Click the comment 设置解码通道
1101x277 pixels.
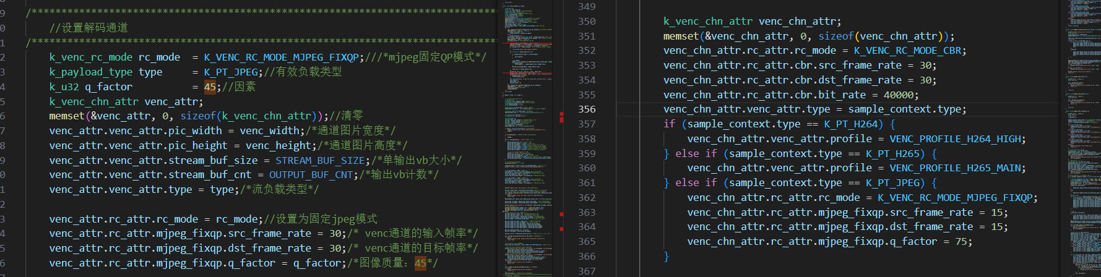[x=89, y=28]
